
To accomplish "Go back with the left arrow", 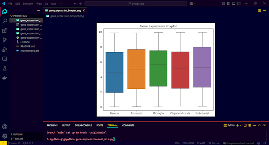I will 75,4.
